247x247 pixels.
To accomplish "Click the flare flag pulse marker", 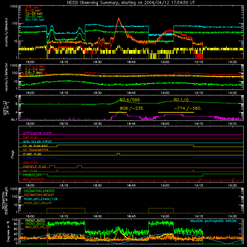I will (x=119, y=154).
